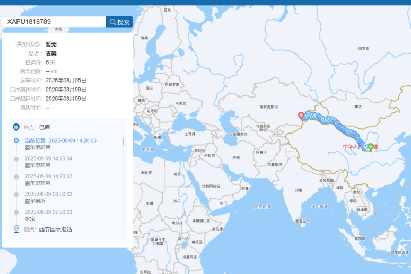Click the blue 终 badge beside 终点

[x=16, y=127]
